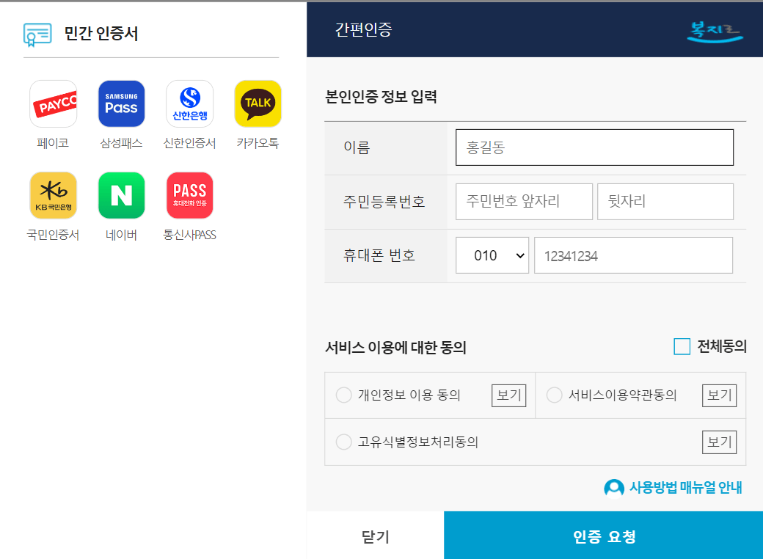Select the 카카오톡 KakaoTalk certificate icon
Viewport: 763px width, 559px height.
coord(258,103)
